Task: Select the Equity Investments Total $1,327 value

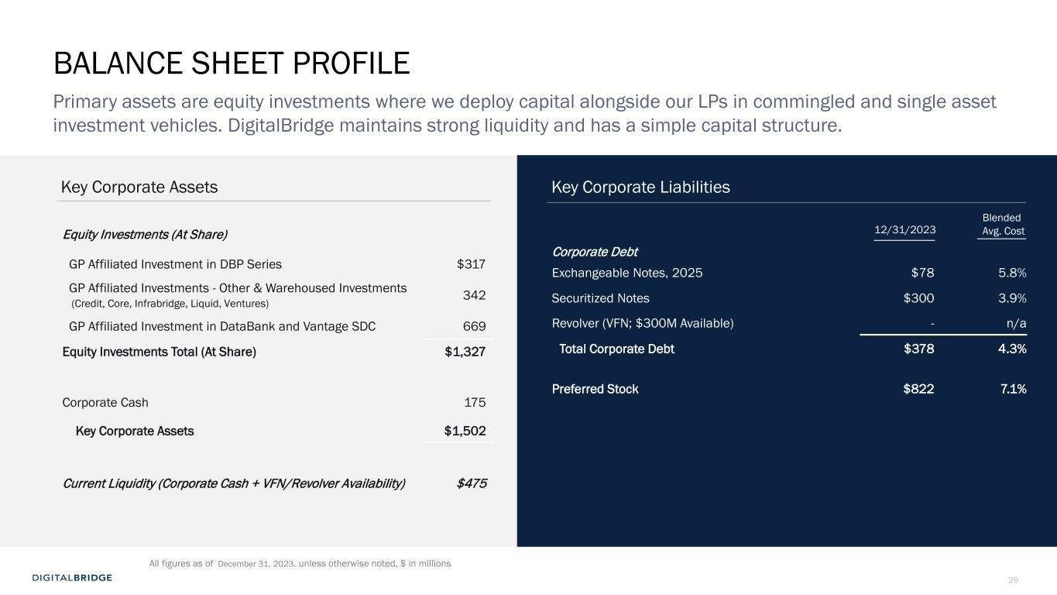Action: (465, 352)
